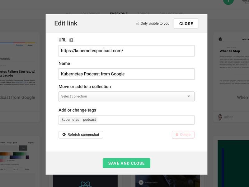Click the refetch circular arrow icon

[64, 135]
